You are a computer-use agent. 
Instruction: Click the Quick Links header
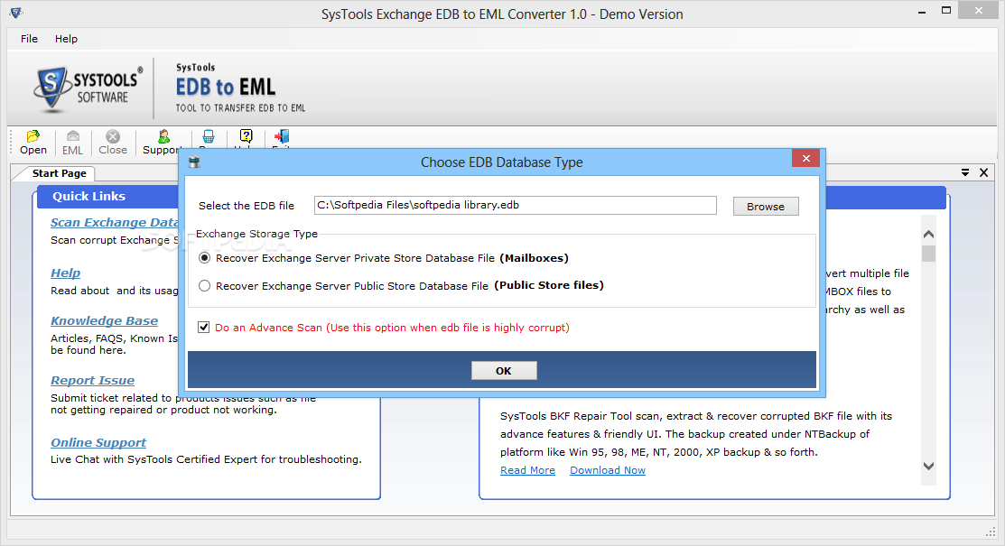(89, 196)
